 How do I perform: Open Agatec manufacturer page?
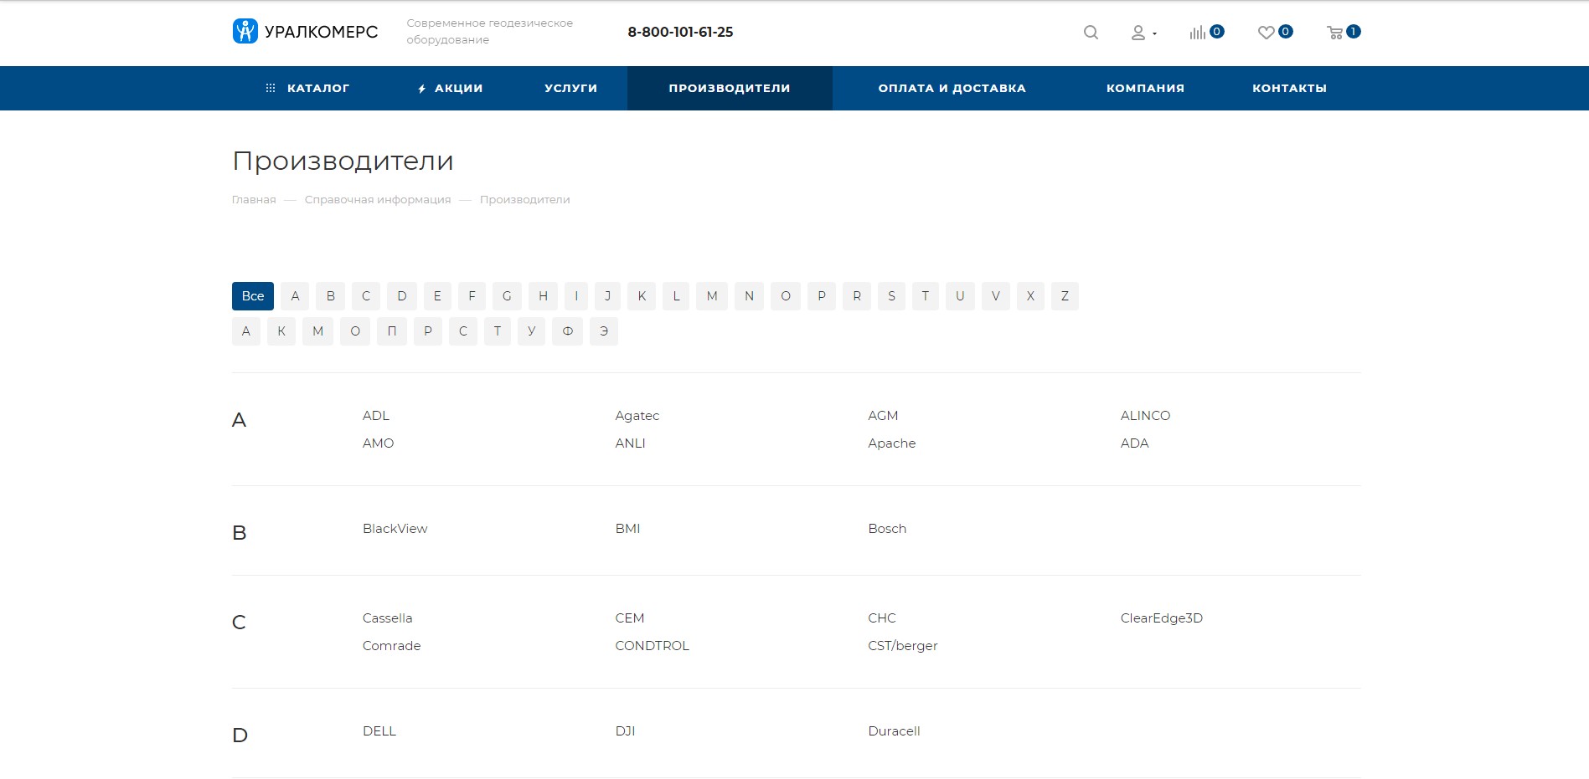[x=637, y=416]
